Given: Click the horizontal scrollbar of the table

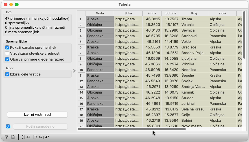Looking at the screenshot, I should pos(132,129).
